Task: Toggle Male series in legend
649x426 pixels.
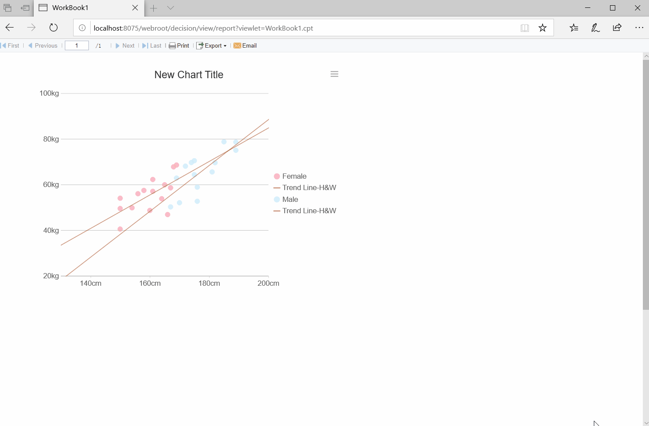Action: pos(286,200)
